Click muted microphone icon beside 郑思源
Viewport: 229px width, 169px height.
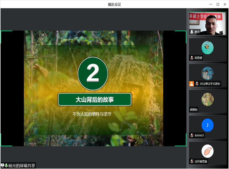[192, 58]
